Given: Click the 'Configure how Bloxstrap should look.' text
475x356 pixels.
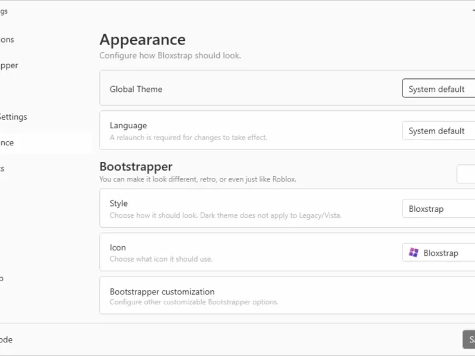Looking at the screenshot, I should (170, 56).
